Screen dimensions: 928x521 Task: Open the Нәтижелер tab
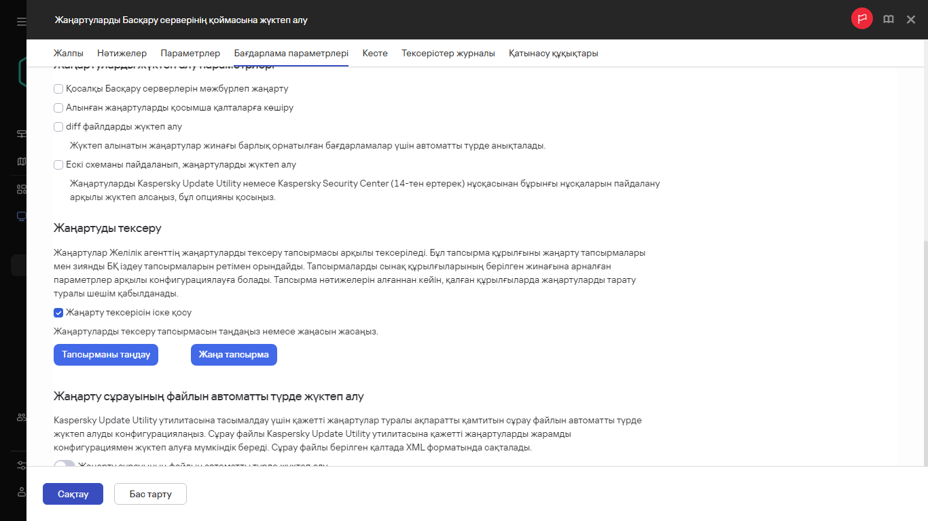pos(123,53)
